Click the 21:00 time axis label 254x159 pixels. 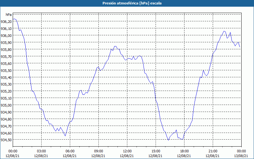point(213,151)
